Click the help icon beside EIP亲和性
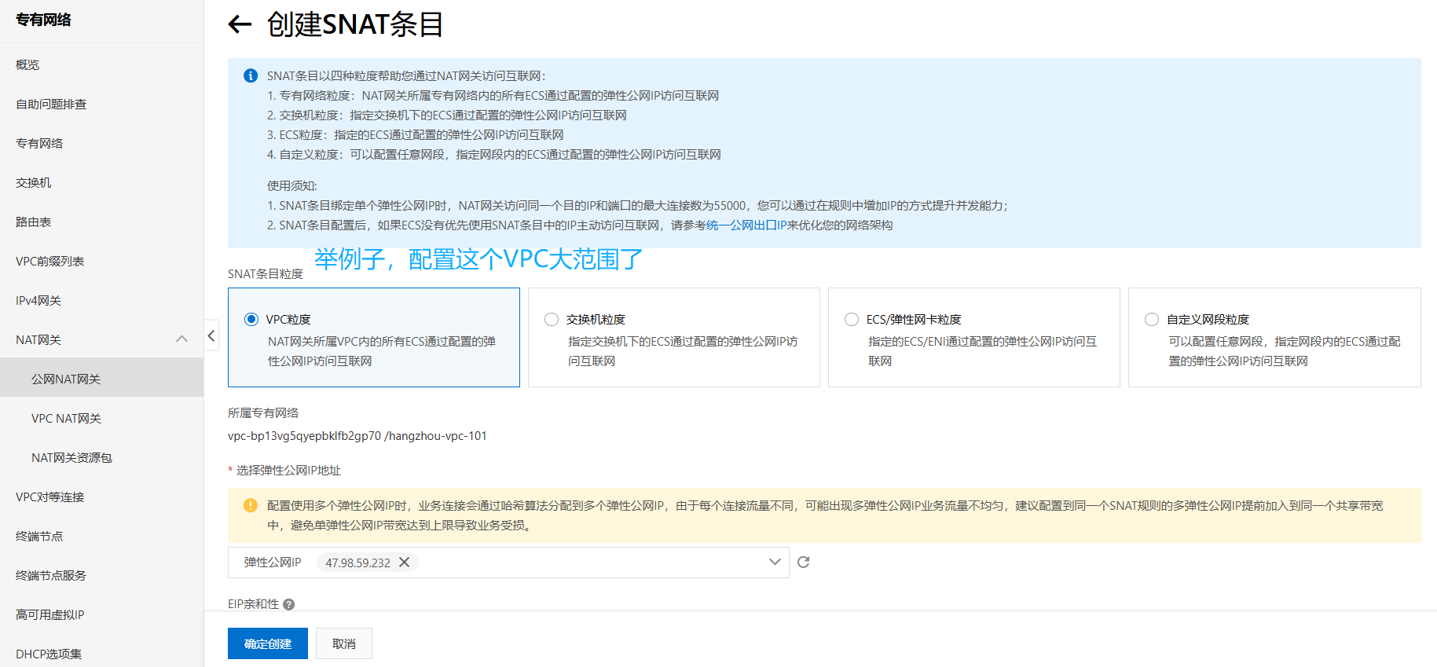 click(288, 604)
